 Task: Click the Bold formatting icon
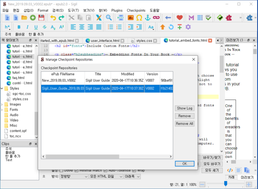(19, 27)
